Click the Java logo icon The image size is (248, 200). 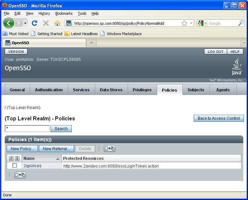coord(237,66)
